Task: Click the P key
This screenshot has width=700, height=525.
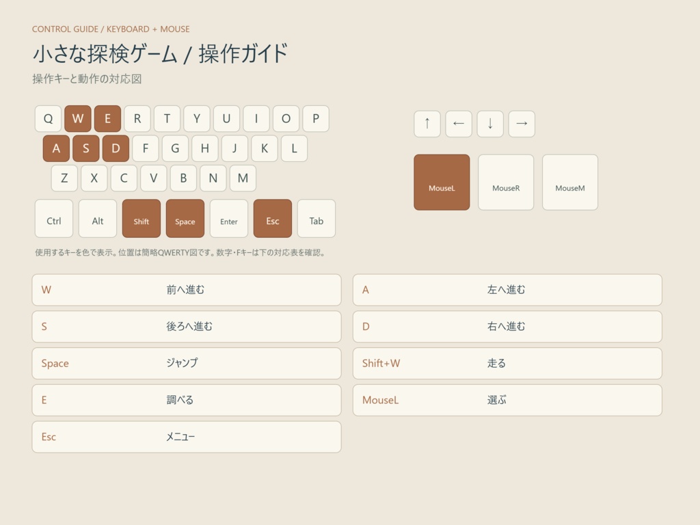Action: point(316,119)
